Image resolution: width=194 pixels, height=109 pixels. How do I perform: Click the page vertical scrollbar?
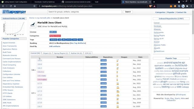pos(193,22)
